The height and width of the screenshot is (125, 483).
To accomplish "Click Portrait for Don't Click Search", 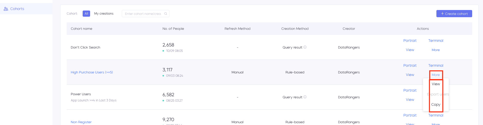I will click(x=410, y=41).
